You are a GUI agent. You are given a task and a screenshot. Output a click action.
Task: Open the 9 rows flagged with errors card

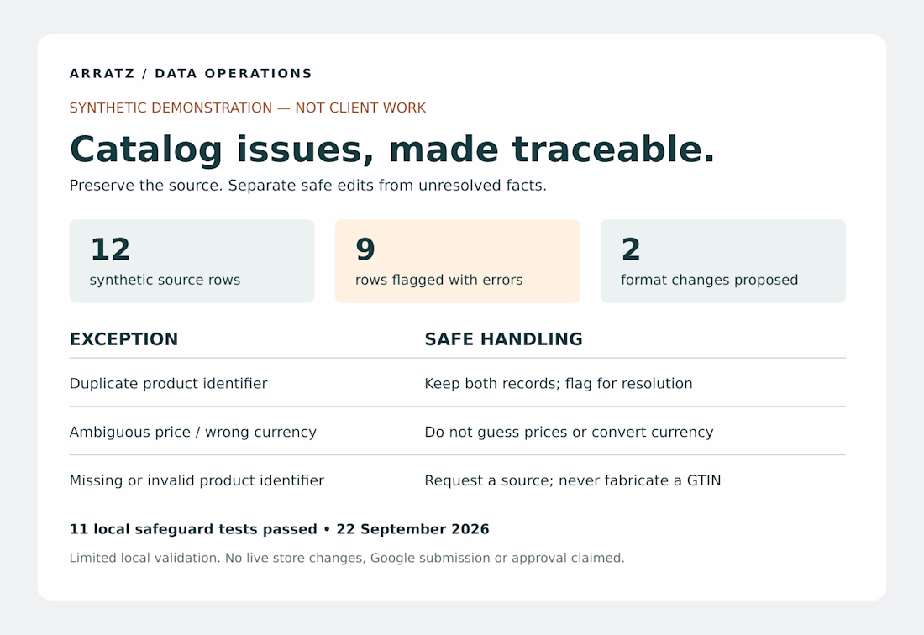pos(457,261)
